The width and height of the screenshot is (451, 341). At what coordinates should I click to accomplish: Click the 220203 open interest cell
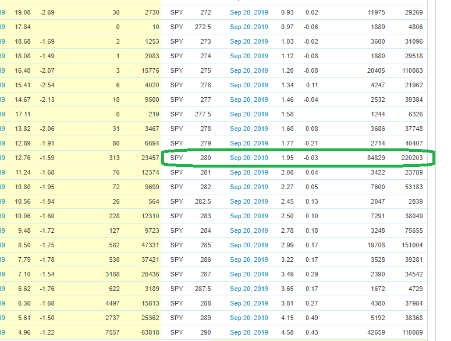tap(410, 158)
